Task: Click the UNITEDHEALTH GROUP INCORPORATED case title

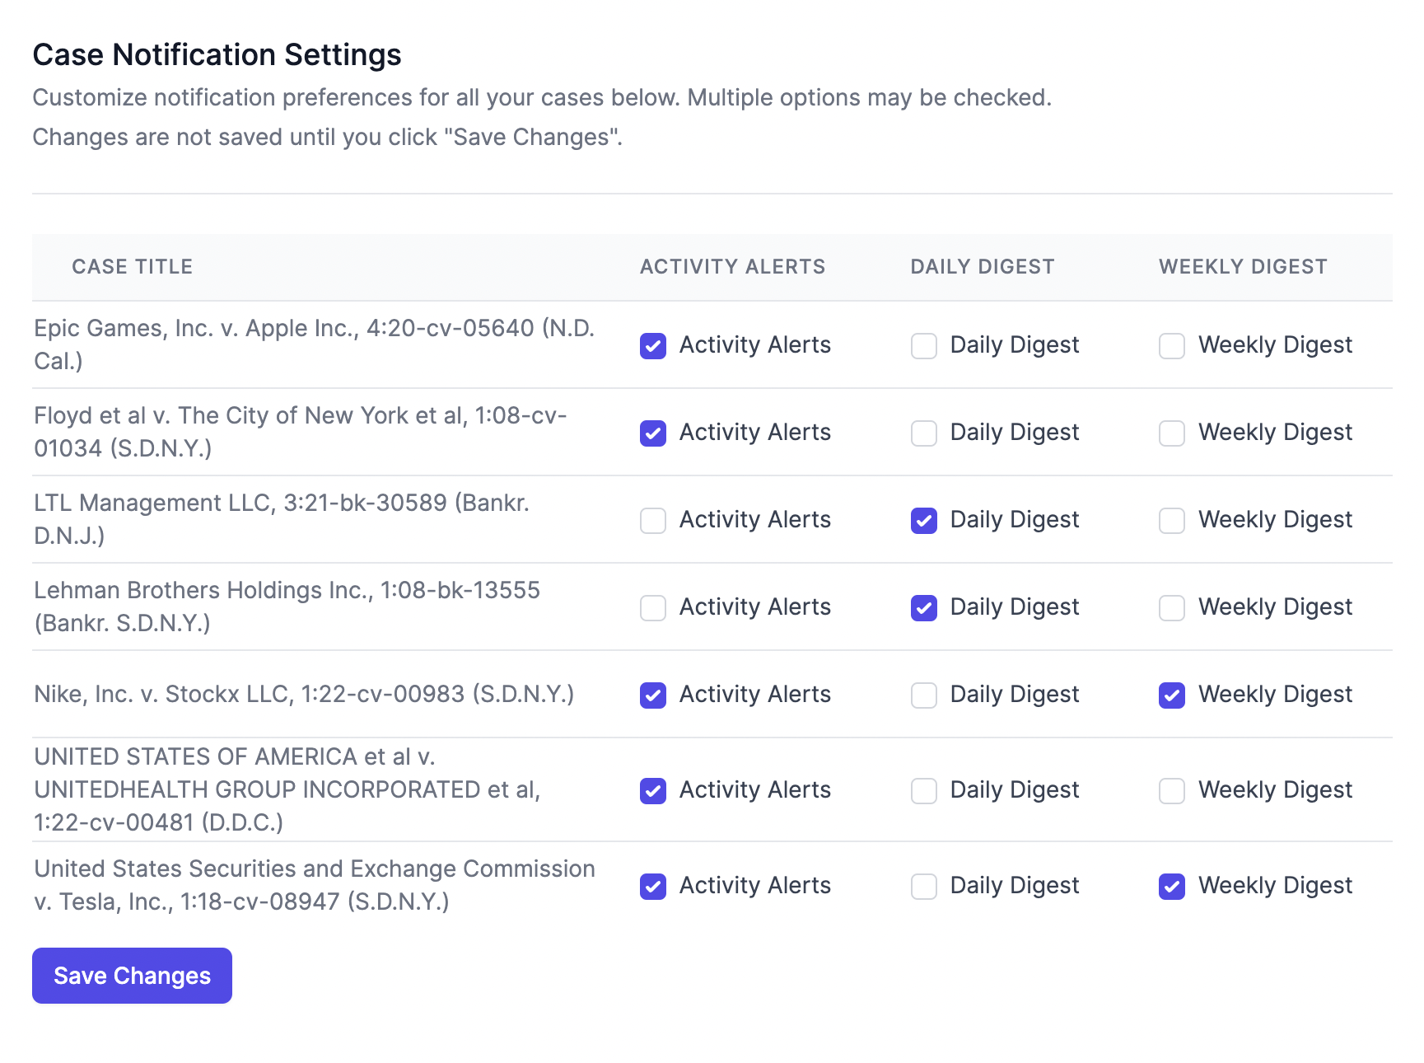Action: click(287, 789)
